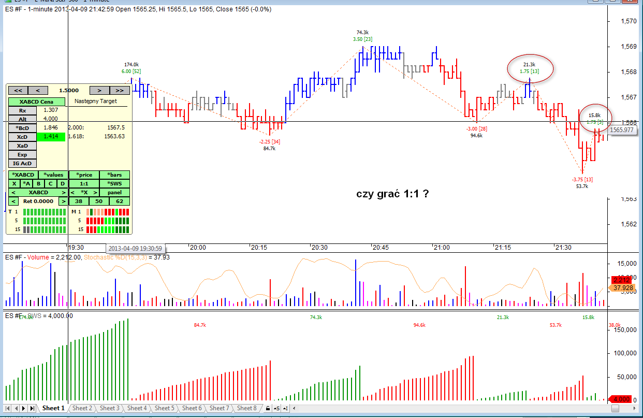The image size is (643, 418).
Task: Select the 50 retracement button
Action: pos(99,201)
